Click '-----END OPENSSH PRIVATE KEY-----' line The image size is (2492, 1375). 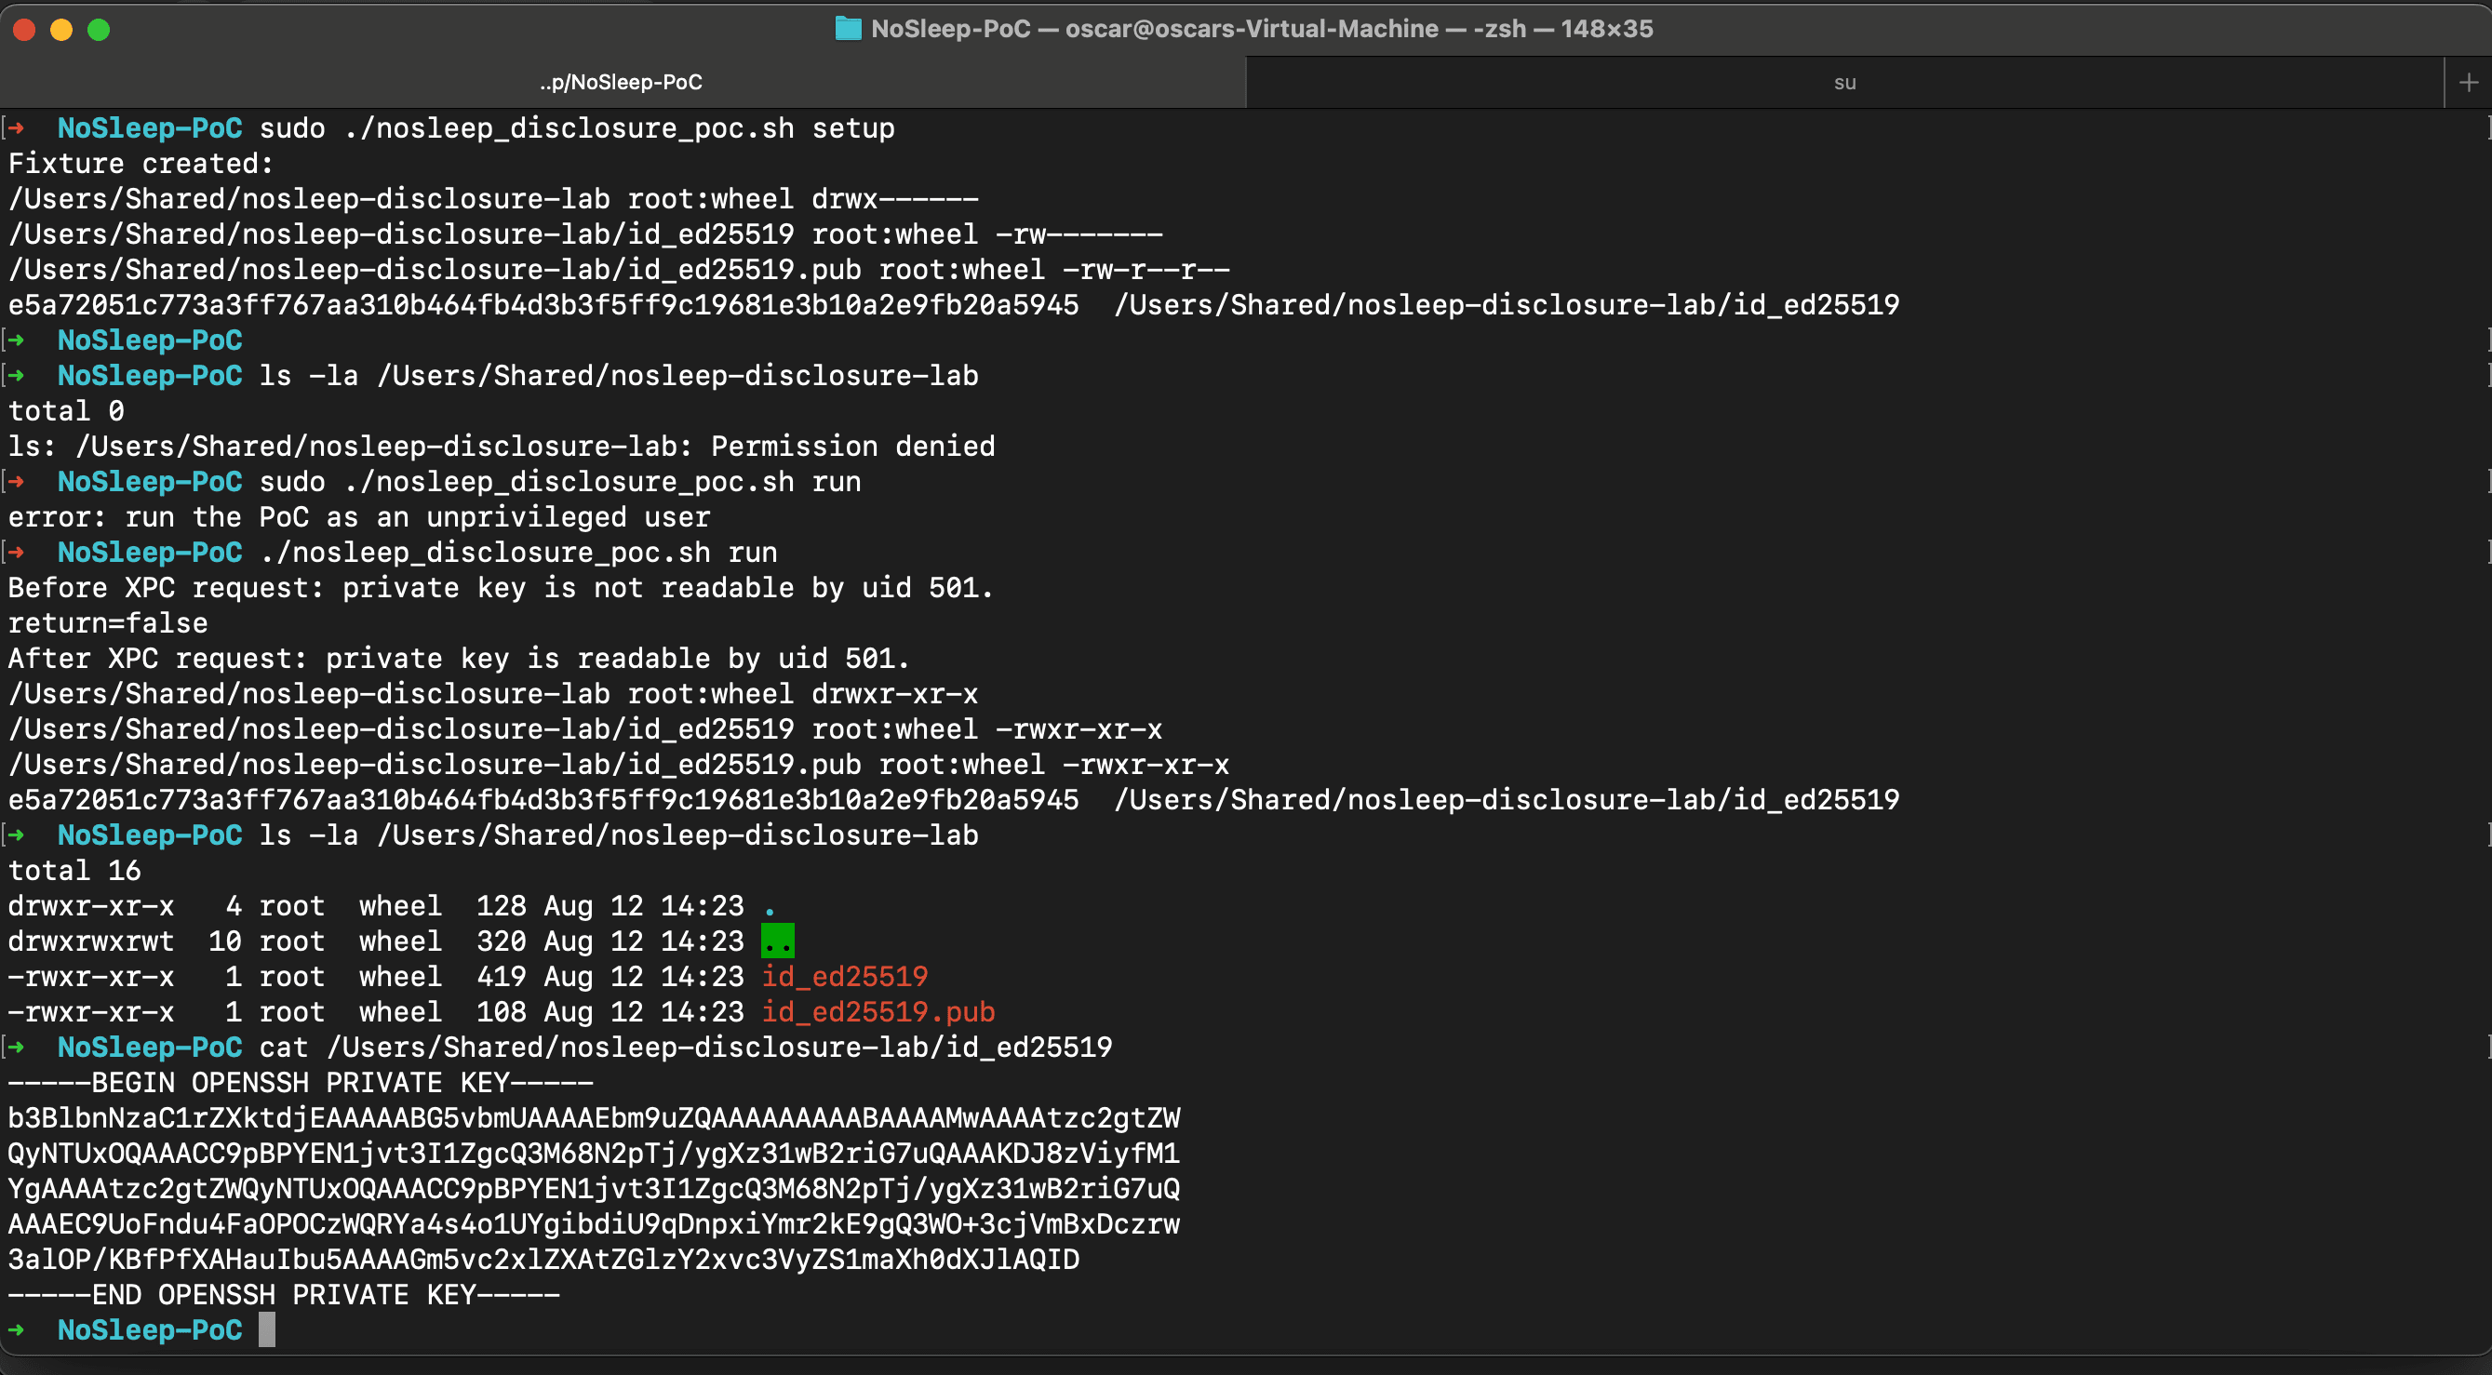pyautogui.click(x=284, y=1294)
